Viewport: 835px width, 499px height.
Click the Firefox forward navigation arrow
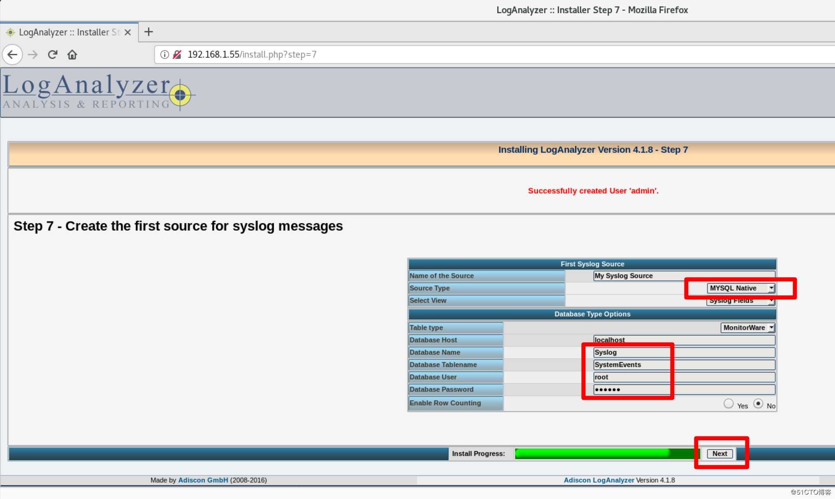tap(32, 54)
